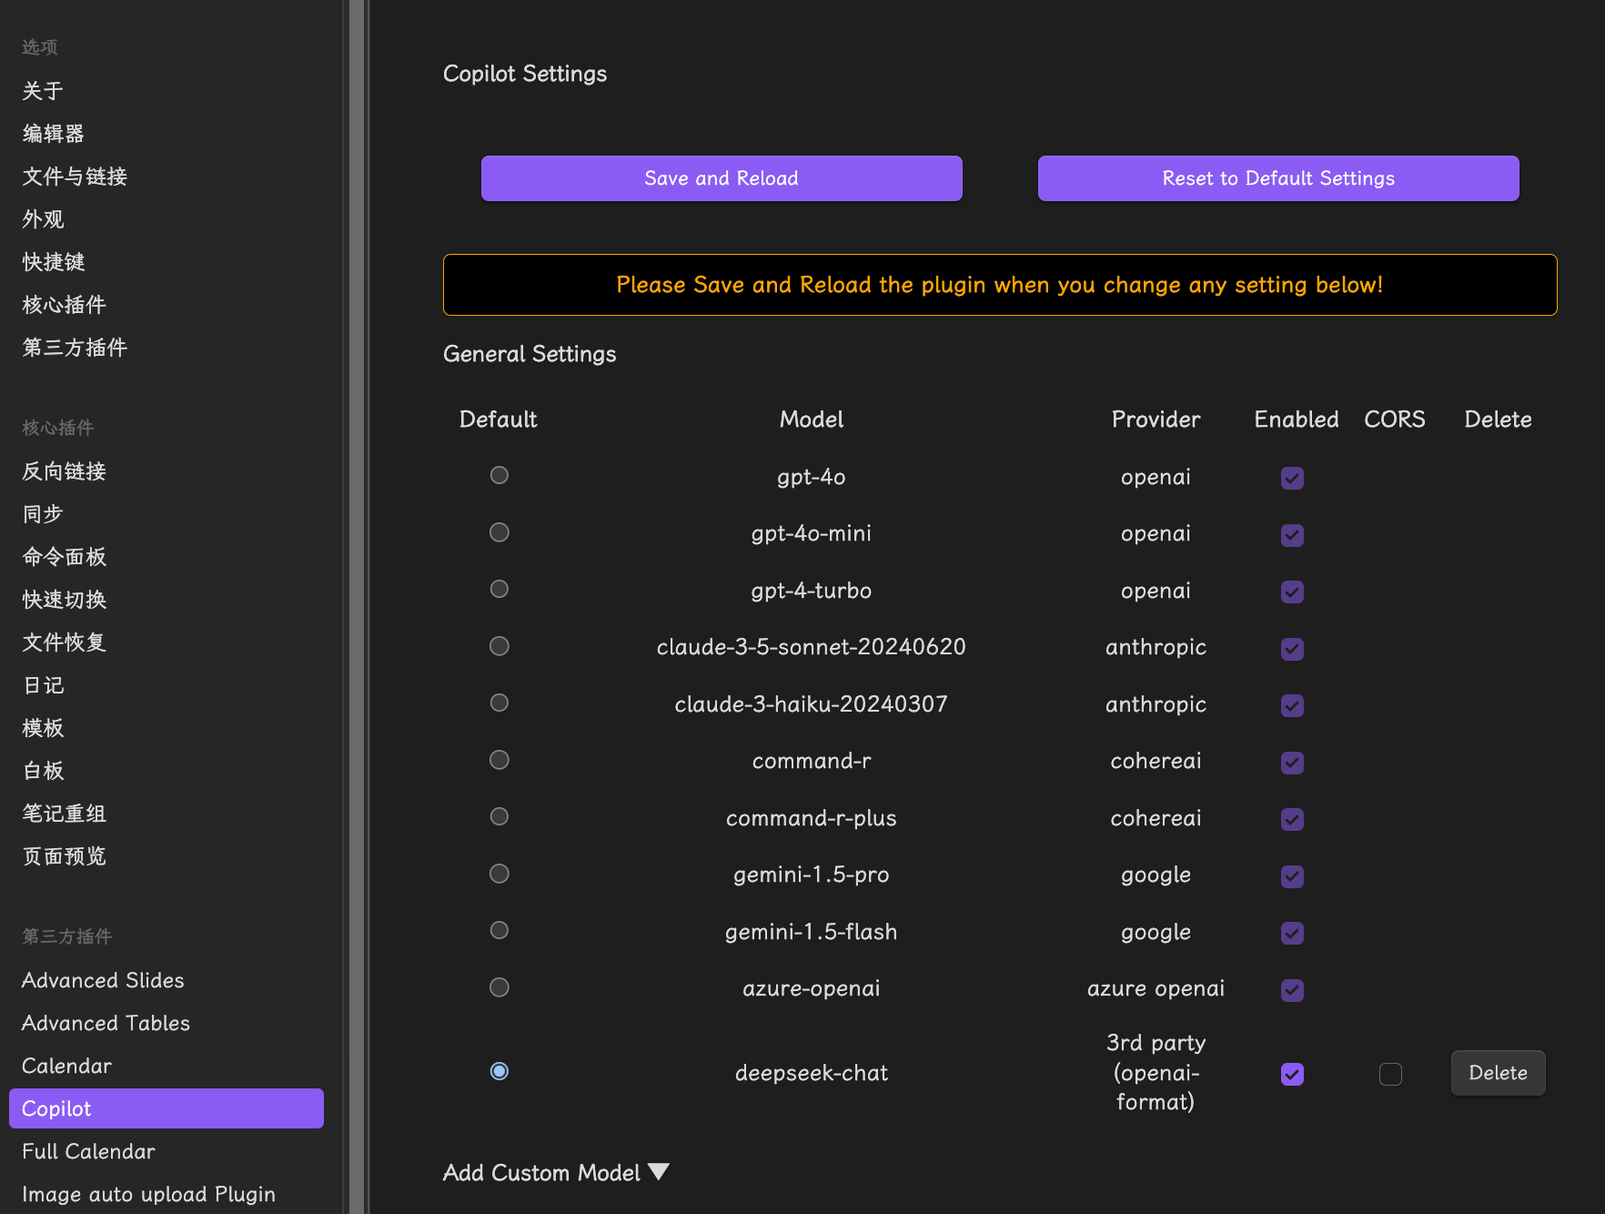Open Image auto upload Plugin settings
The height and width of the screenshot is (1214, 1605).
click(148, 1194)
